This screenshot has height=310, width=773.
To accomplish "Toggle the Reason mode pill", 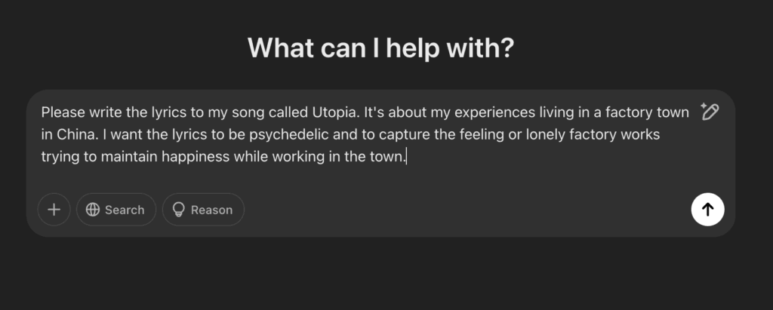I will (203, 210).
